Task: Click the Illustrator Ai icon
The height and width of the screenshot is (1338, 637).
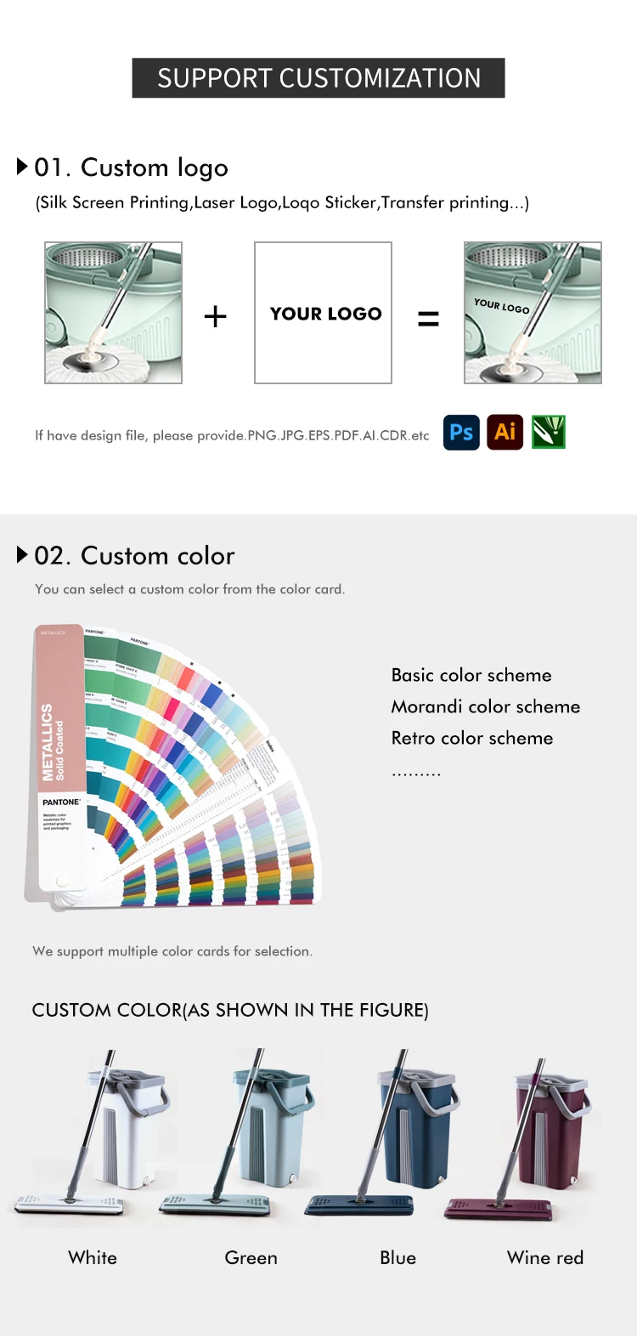Action: 505,432
